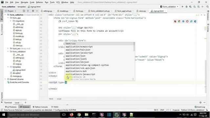Open the Database side tool window
Screen dimensions: 210x118
[x=208, y=15]
